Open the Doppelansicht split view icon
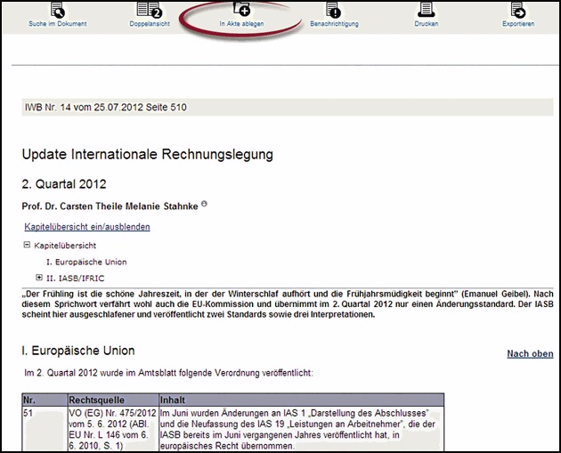Viewport: 561px width, 453px height. 149,10
